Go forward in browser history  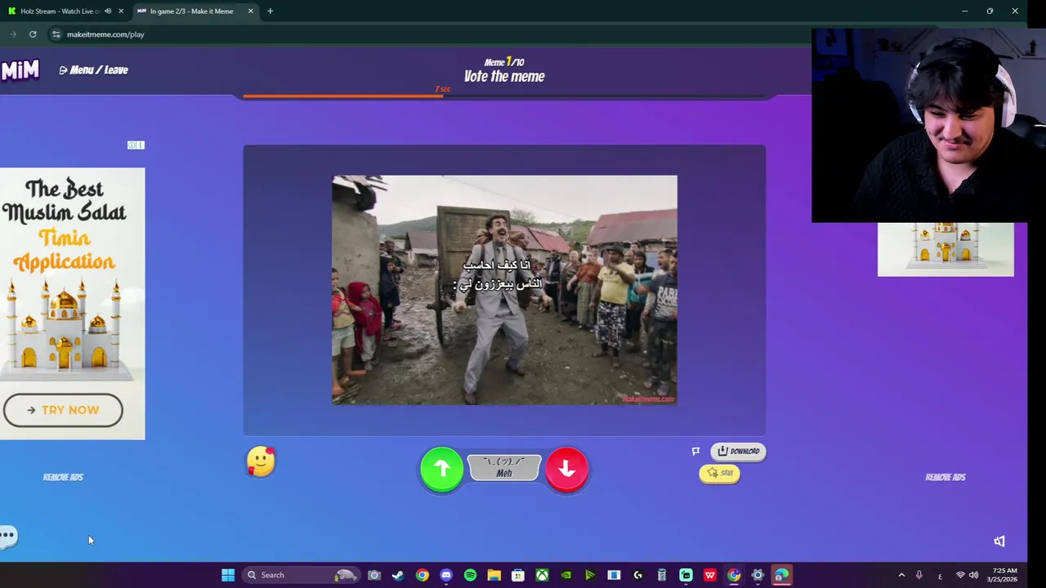point(13,34)
